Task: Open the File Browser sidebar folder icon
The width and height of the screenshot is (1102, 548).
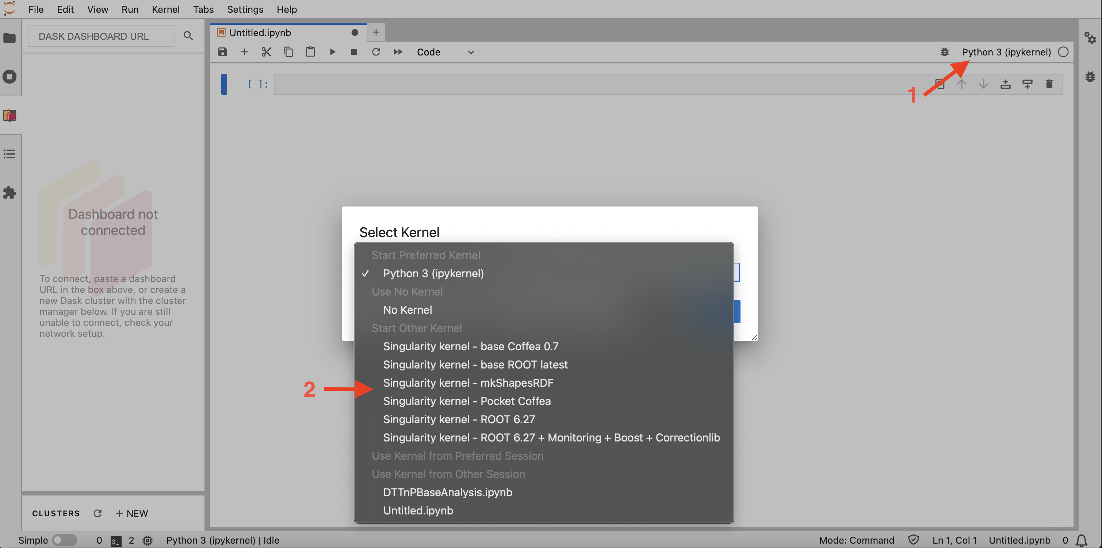Action: (x=9, y=38)
